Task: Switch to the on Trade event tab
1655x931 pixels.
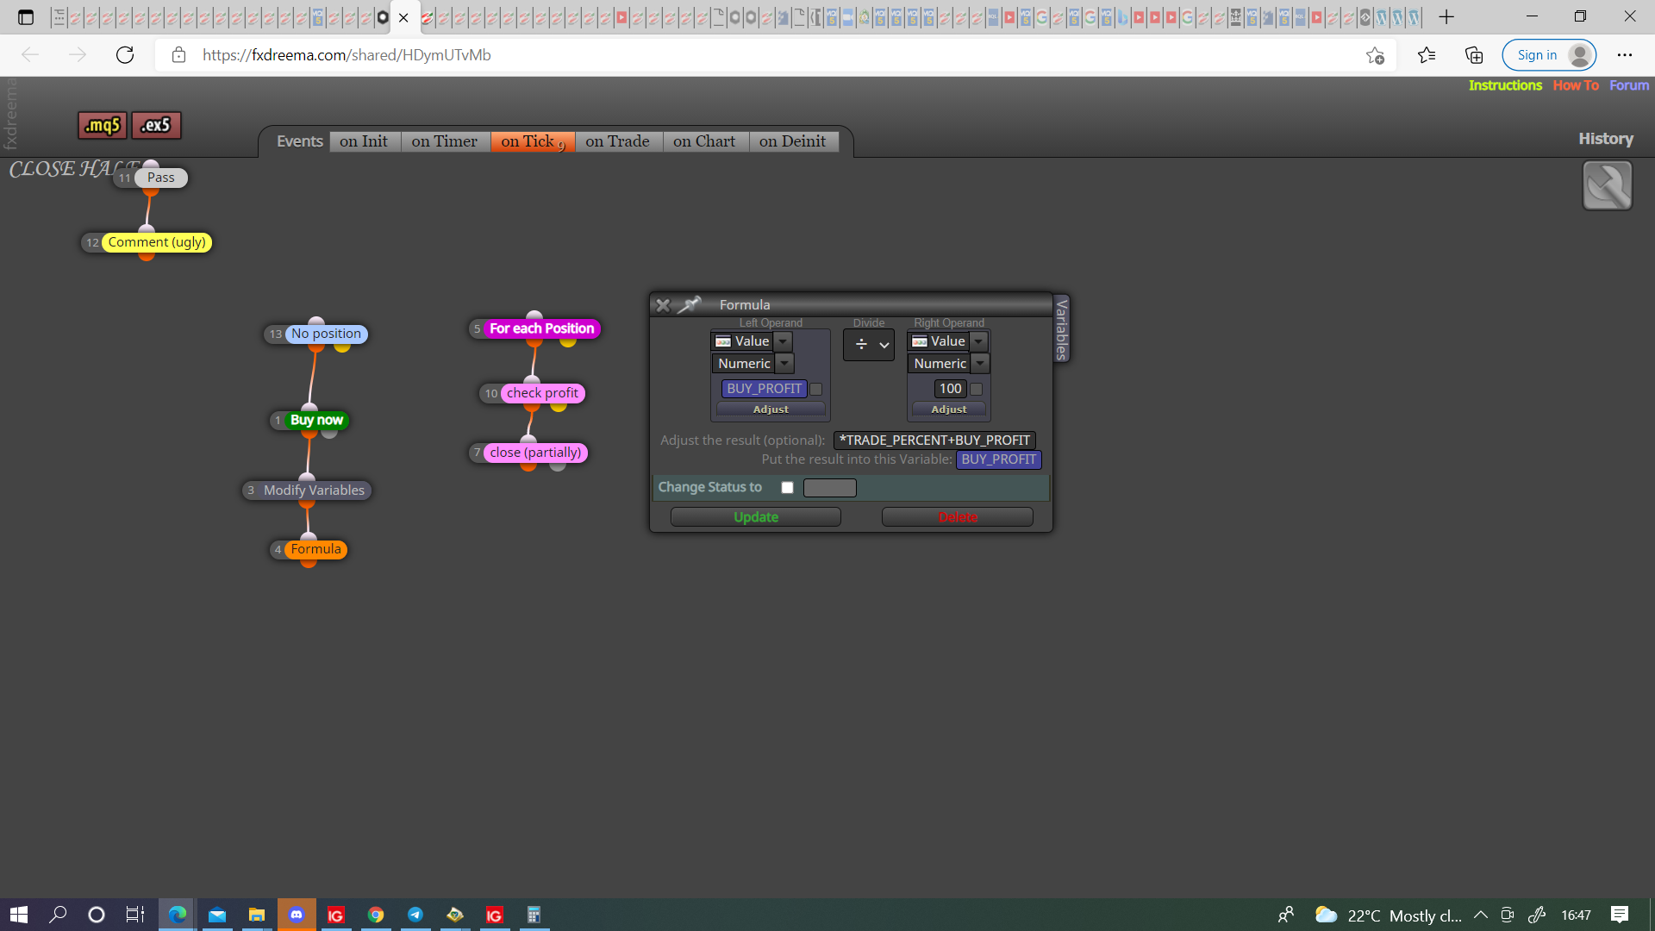Action: pos(618,141)
